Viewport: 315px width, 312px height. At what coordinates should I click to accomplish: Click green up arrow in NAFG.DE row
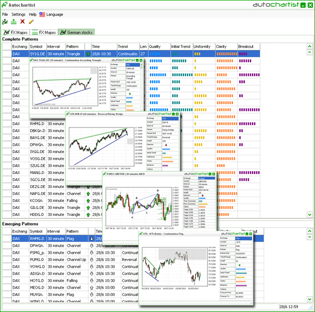point(88,194)
